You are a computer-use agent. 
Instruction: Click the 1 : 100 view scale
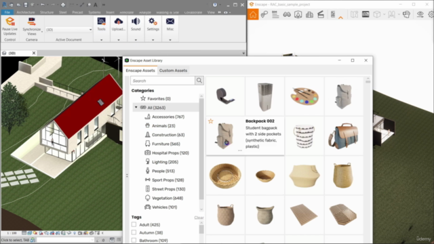12,233
